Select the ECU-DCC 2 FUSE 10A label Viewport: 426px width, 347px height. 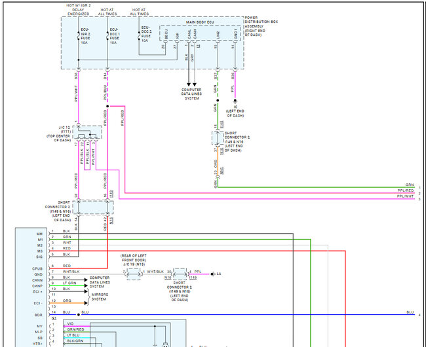pos(146,34)
